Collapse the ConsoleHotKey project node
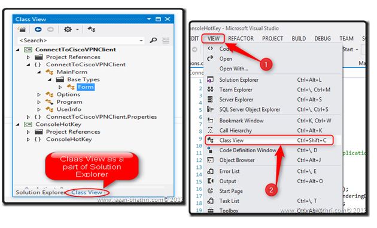 click(18, 124)
